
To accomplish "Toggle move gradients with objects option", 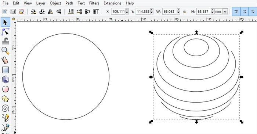I will point(253,12).
